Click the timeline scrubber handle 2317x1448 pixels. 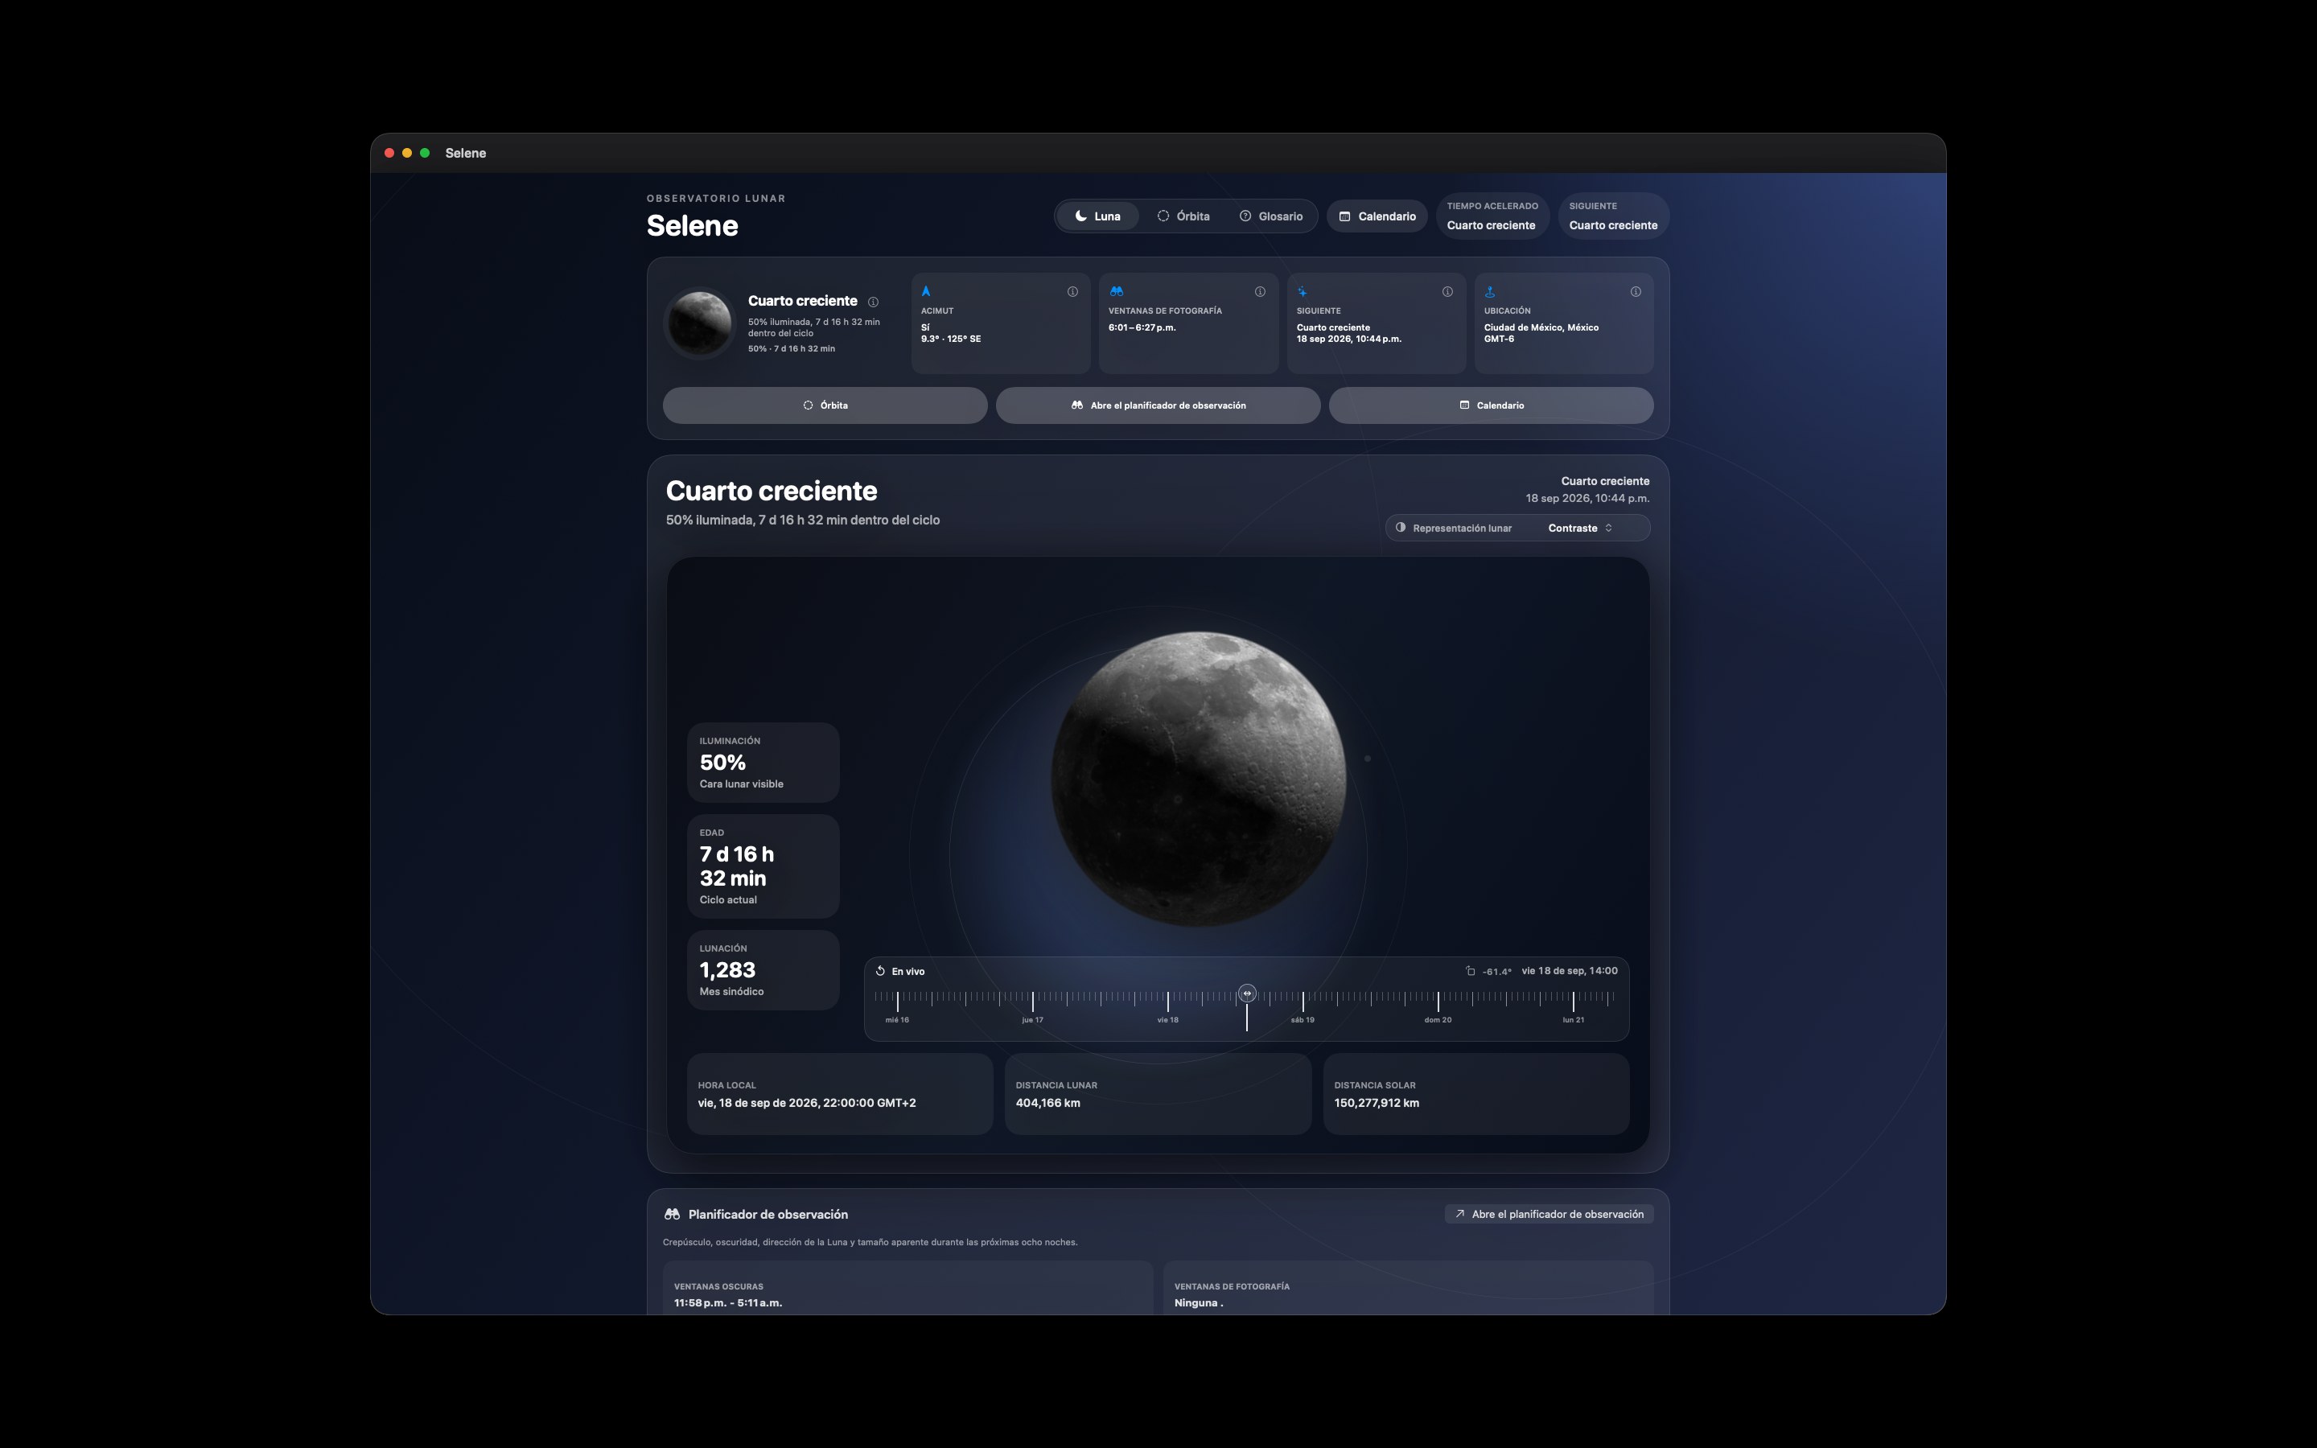coord(1246,994)
